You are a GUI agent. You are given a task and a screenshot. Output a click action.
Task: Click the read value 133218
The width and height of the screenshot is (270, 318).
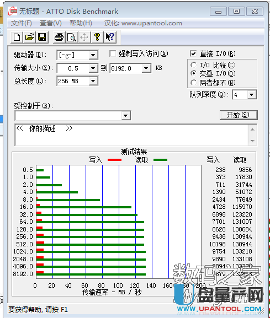[242, 251]
